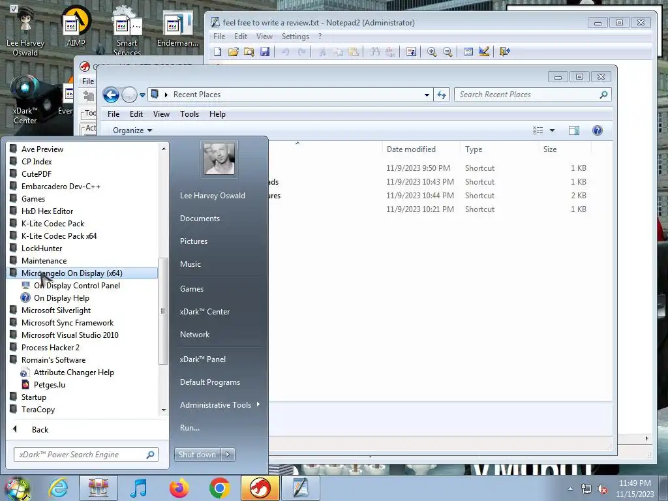Open Explorer Help question mark icon
Screen dimensions: 668x501
click(598, 130)
